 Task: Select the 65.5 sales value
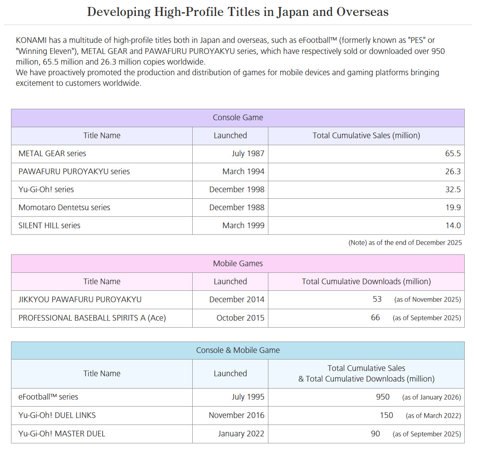click(453, 153)
